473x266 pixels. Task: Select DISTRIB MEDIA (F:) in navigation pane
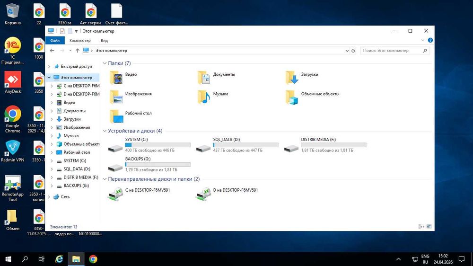80,177
